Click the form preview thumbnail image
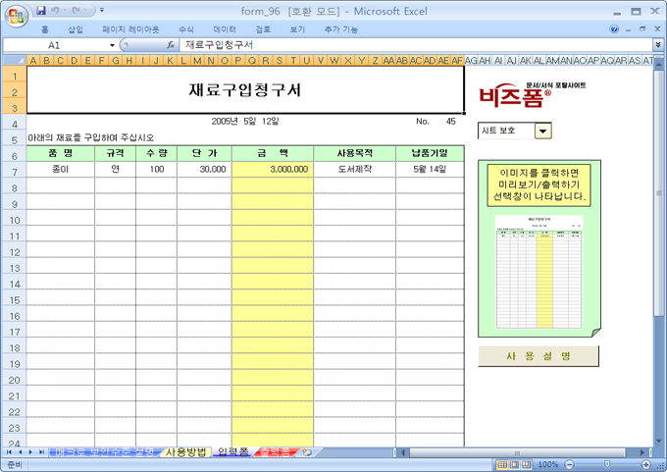Image resolution: width=667 pixels, height=472 pixels. [x=539, y=272]
